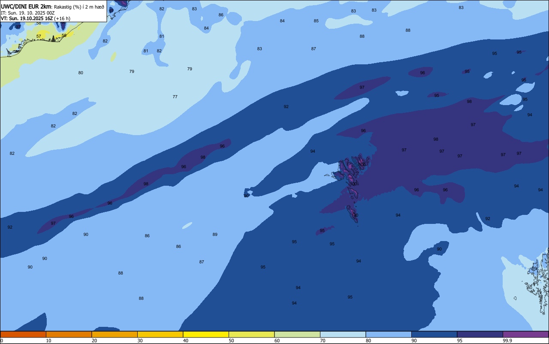Click the "57" value on the yellow coastal area

tap(39, 36)
